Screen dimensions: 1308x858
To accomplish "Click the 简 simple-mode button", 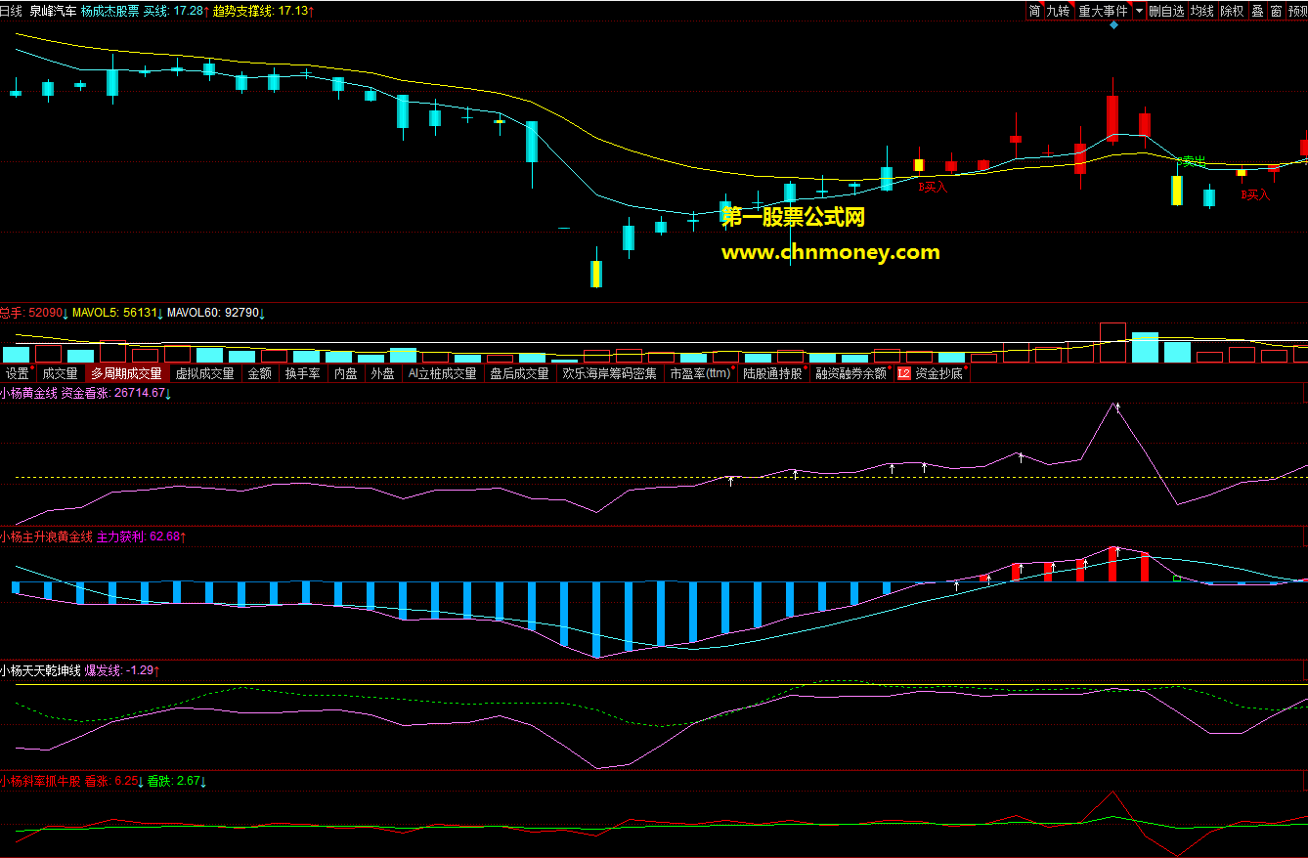I will [x=1034, y=11].
